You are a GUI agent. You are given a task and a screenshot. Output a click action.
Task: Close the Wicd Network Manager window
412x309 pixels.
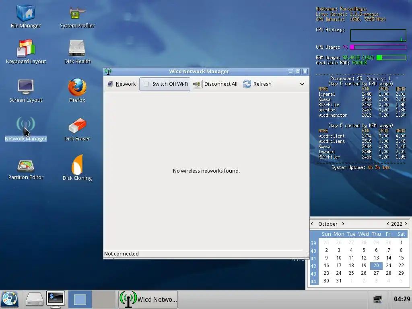click(305, 72)
